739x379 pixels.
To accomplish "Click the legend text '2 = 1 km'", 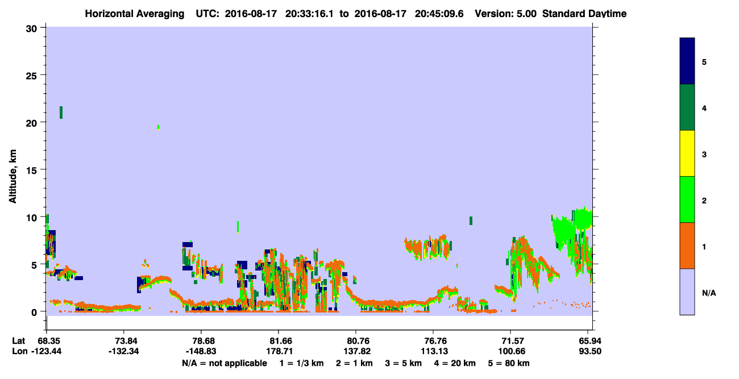I will (x=354, y=363).
